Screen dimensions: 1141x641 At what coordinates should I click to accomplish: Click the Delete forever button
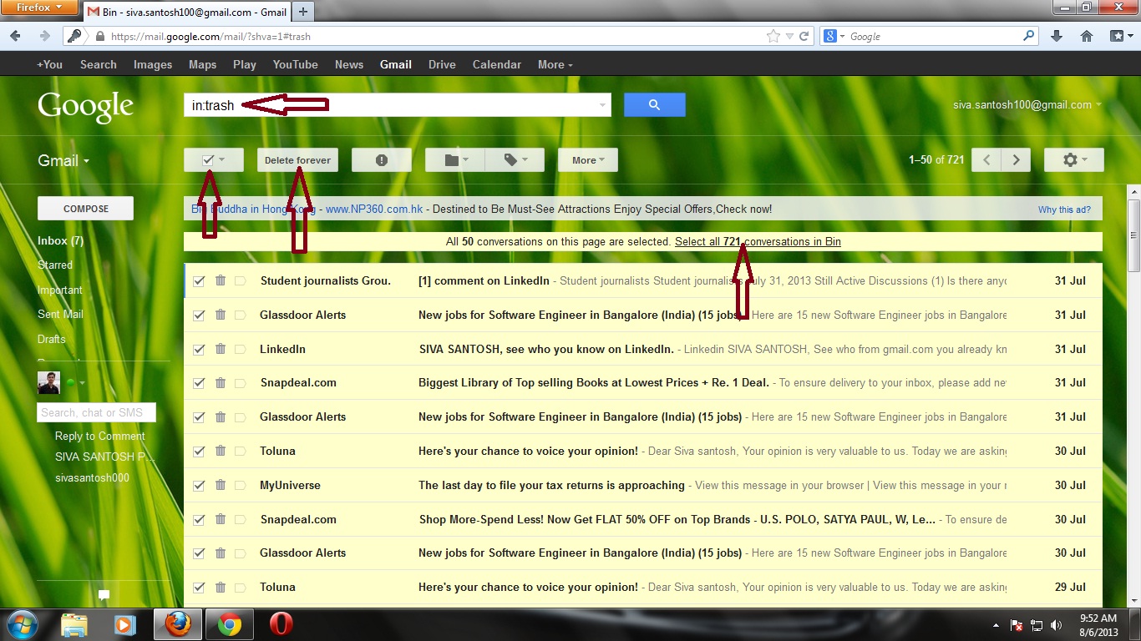point(297,160)
